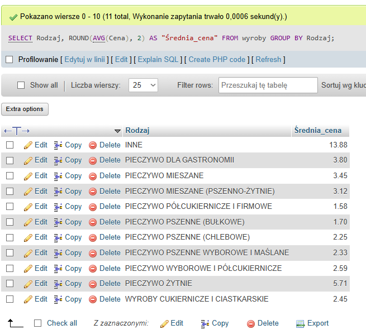This screenshot has height=334, width=366.
Task: Click bottom red Delete icon for selected rows
Action: tap(251, 323)
